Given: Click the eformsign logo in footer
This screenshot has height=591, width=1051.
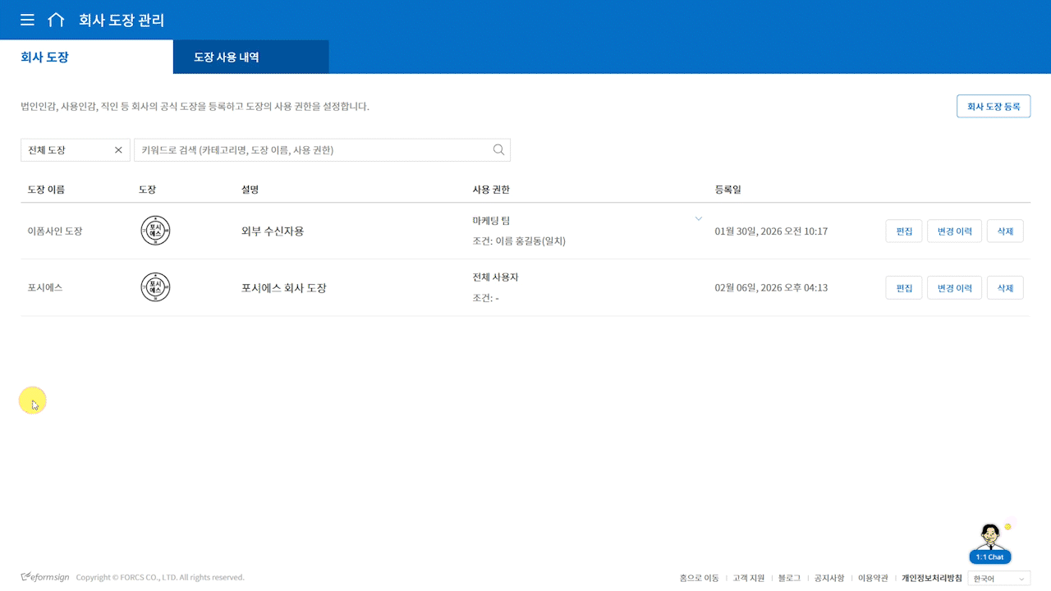Looking at the screenshot, I should pos(44,577).
